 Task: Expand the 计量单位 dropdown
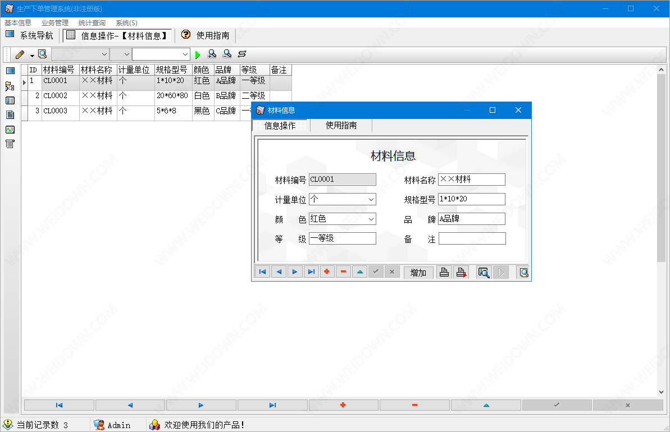[371, 199]
